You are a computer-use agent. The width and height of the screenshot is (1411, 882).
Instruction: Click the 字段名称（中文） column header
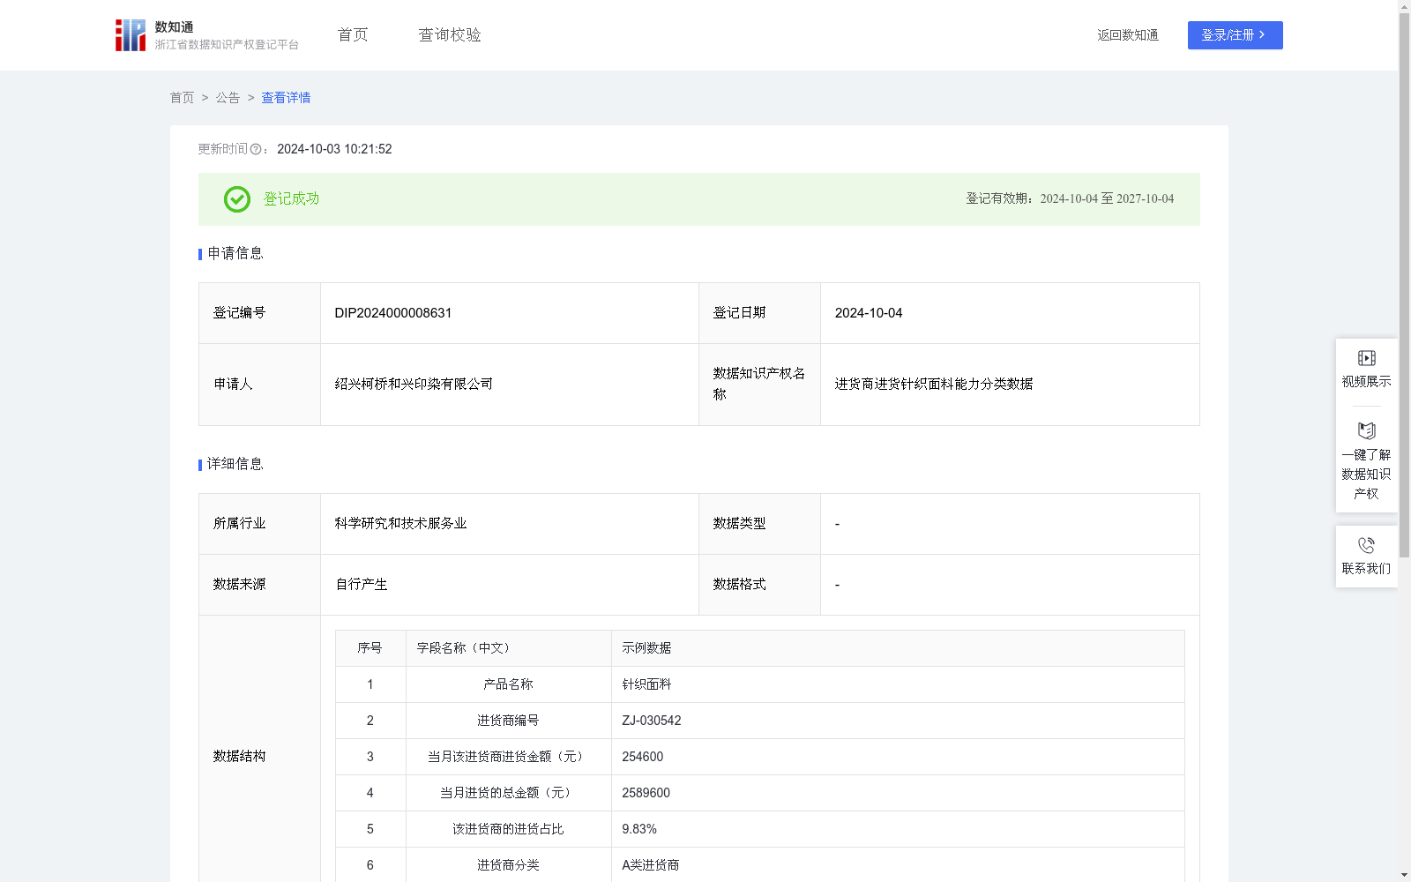click(x=509, y=648)
